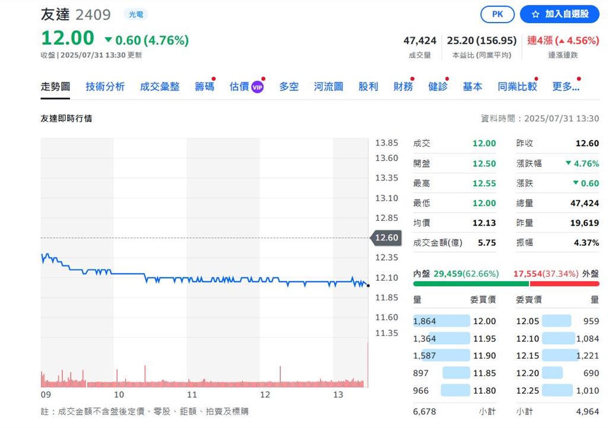This screenshot has height=428, width=608.
Task: Click the 10 o'clock label on the time axis
Action: (119, 395)
